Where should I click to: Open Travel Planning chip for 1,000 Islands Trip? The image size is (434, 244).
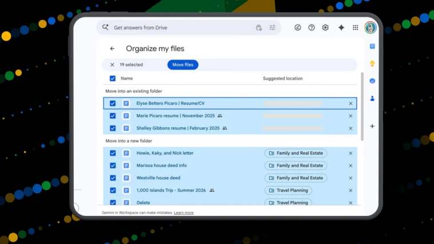click(288, 191)
